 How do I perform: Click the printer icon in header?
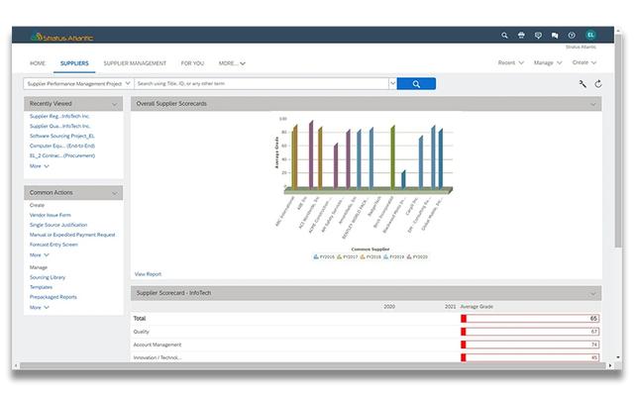pyautogui.click(x=521, y=36)
